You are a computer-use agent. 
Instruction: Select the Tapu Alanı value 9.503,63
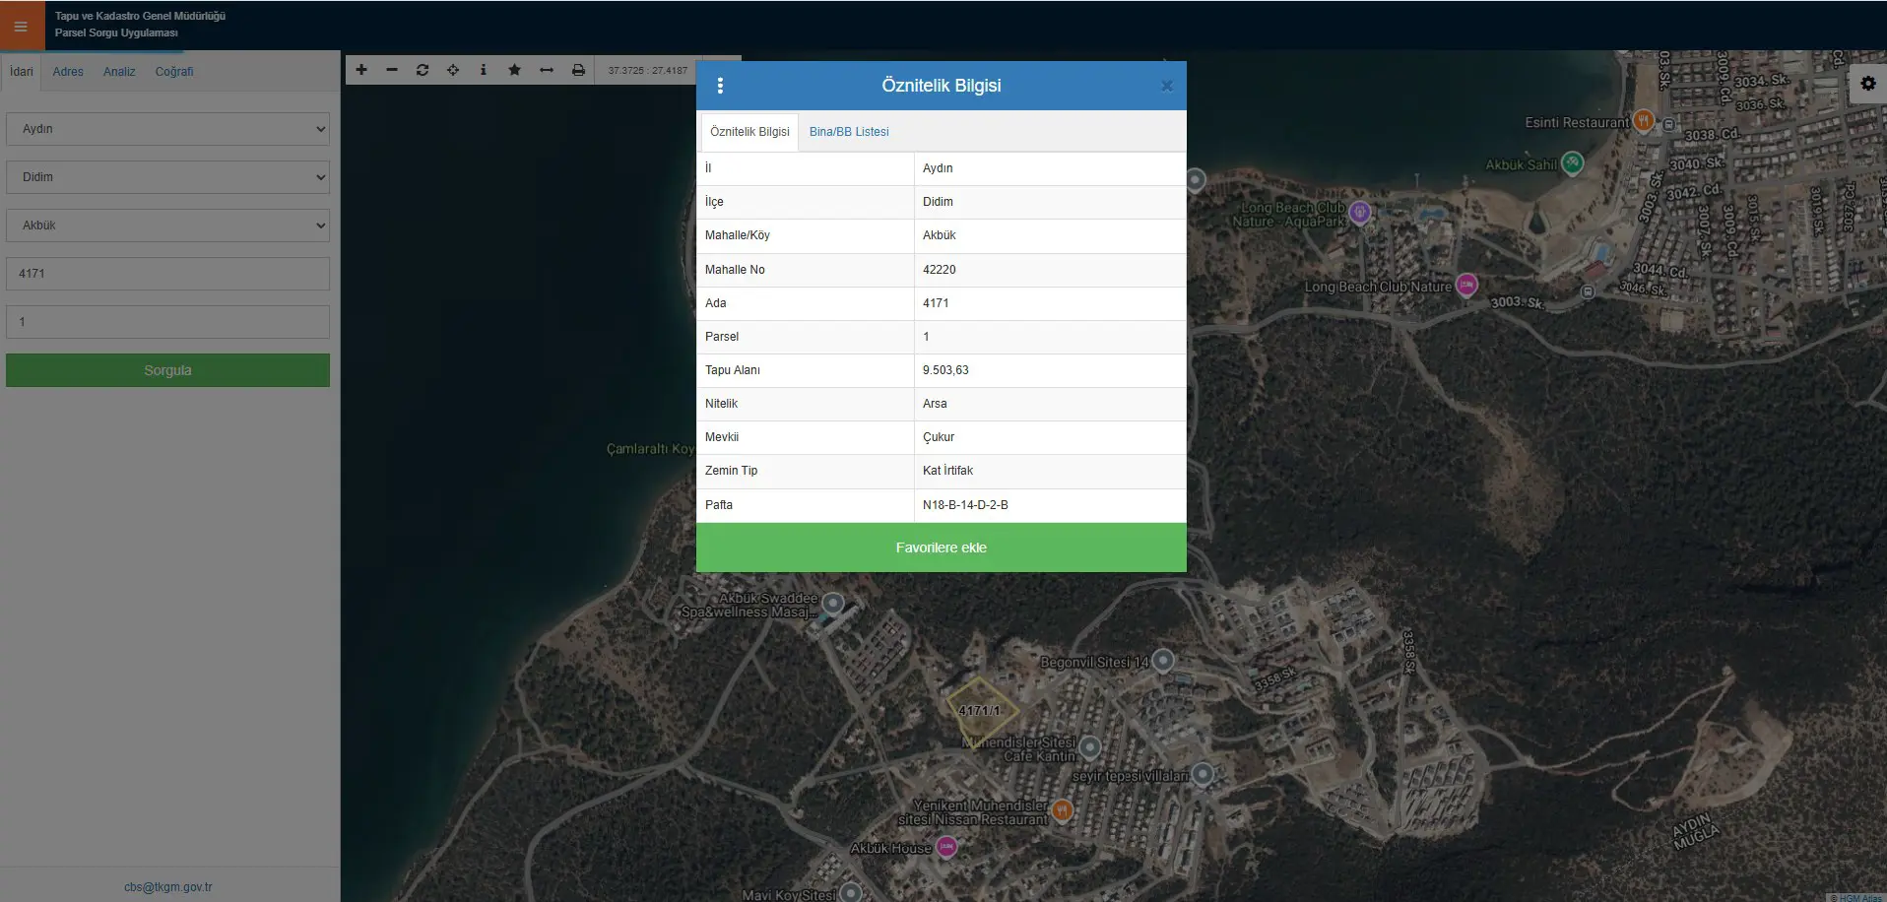pyautogui.click(x=945, y=370)
